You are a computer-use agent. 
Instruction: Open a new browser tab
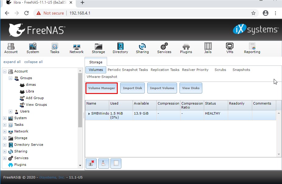82,2
